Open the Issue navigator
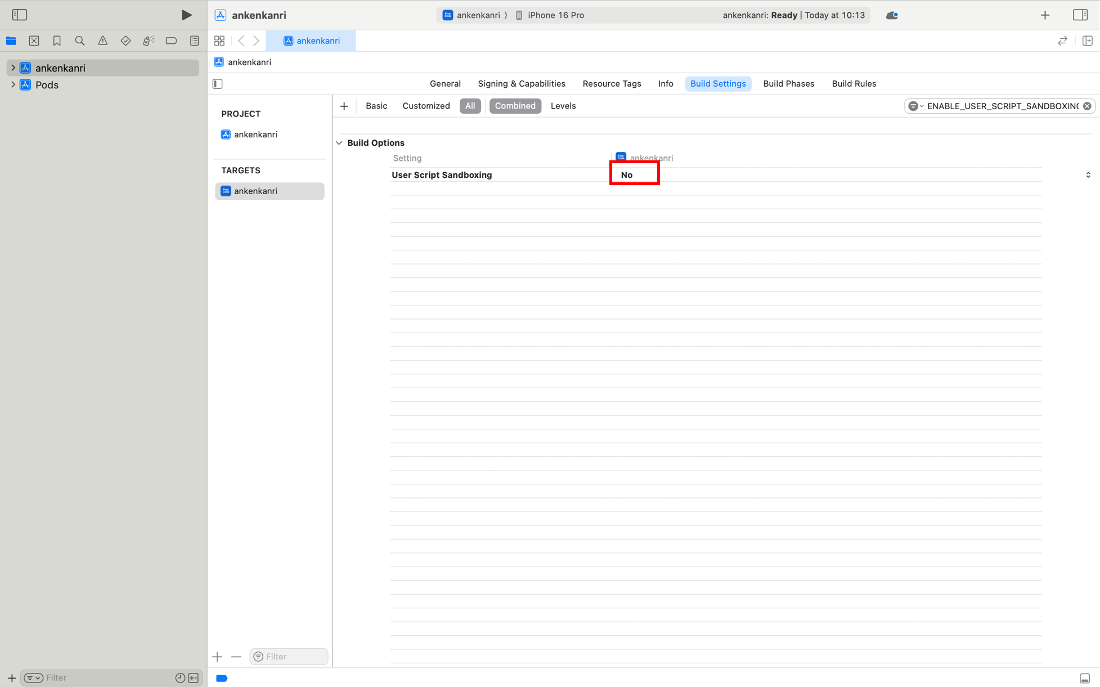Image resolution: width=1100 pixels, height=687 pixels. point(102,41)
